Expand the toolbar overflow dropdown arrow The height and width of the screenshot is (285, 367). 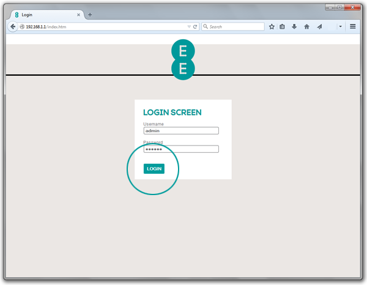click(340, 26)
